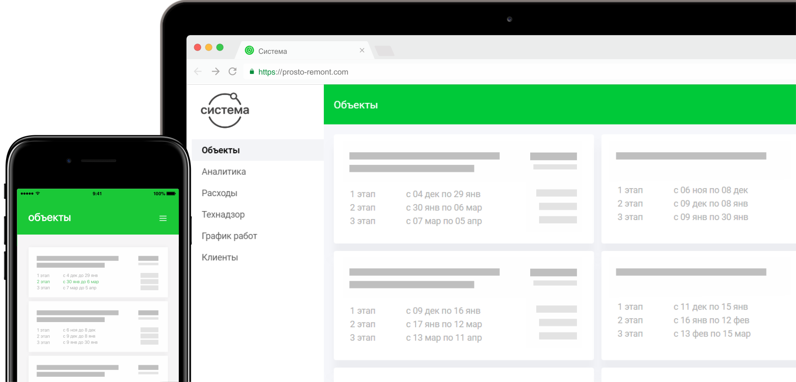Click the green Система tab favicon
796x382 pixels.
(249, 50)
